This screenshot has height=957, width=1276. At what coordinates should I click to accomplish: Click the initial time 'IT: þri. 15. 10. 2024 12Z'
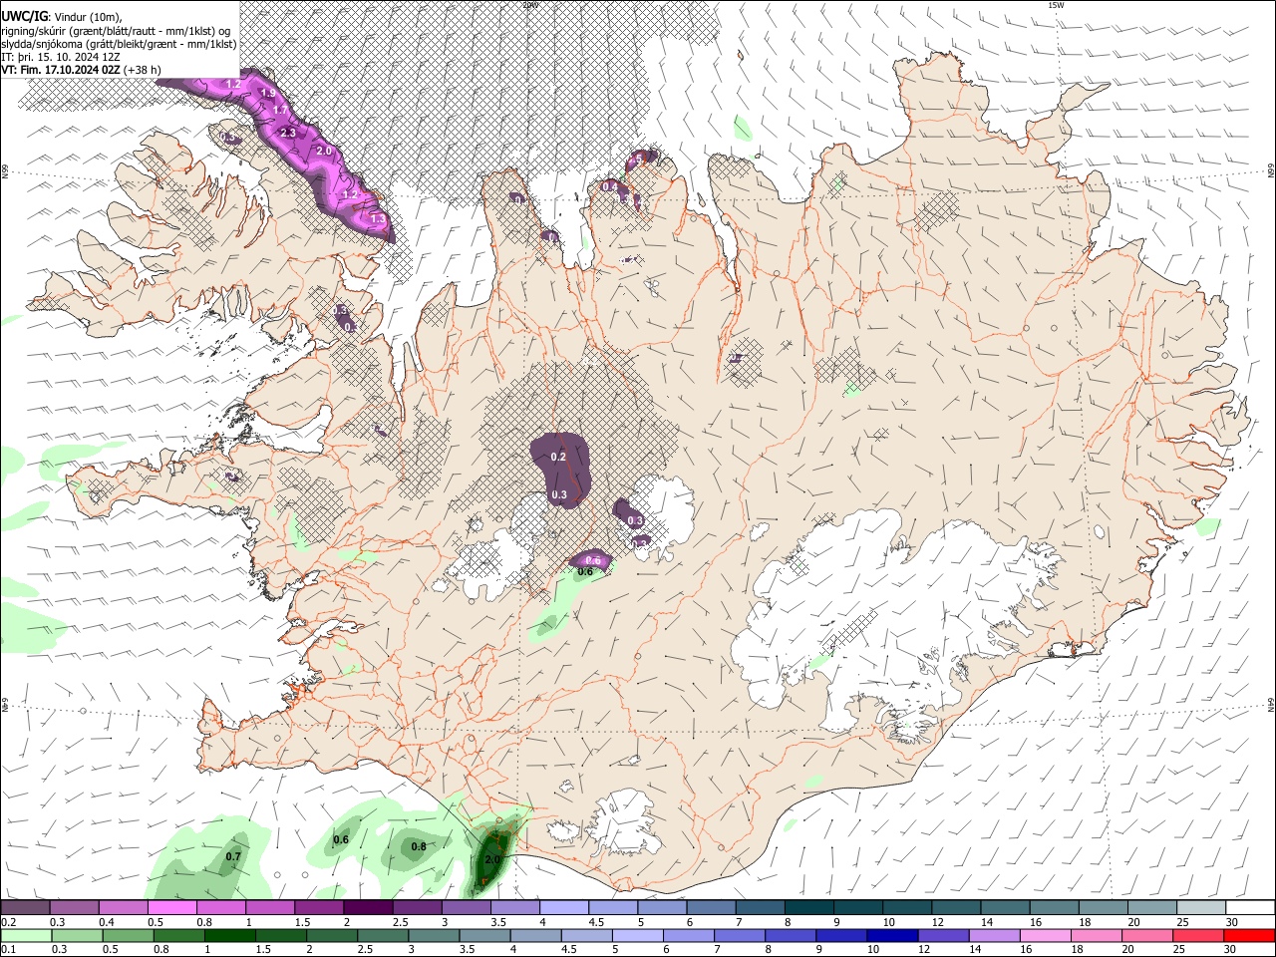(62, 57)
